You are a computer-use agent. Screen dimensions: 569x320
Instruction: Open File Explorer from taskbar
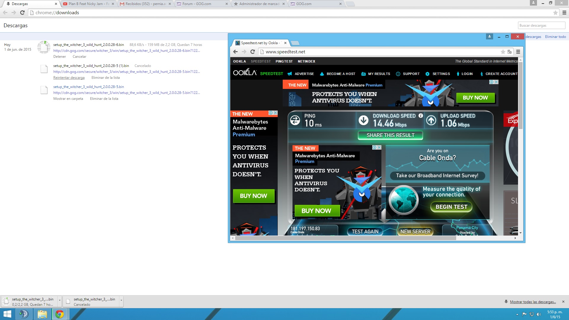click(42, 314)
